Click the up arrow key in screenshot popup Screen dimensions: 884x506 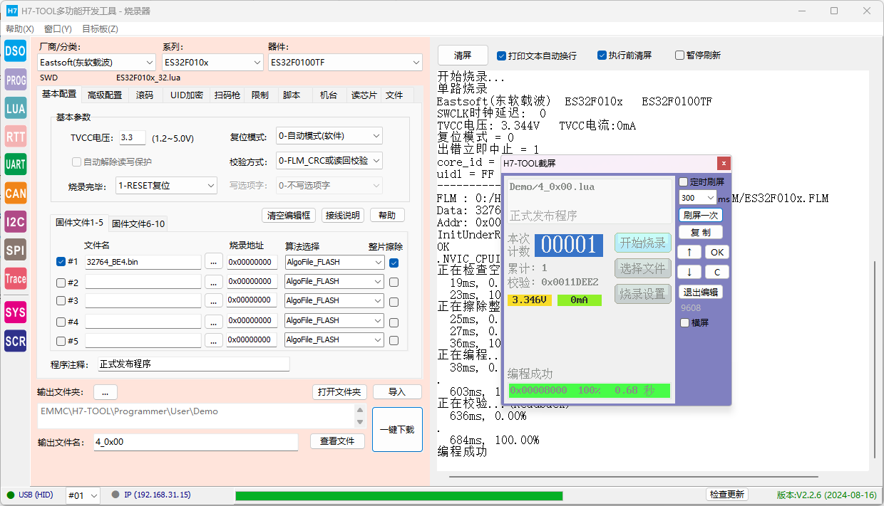[689, 252]
